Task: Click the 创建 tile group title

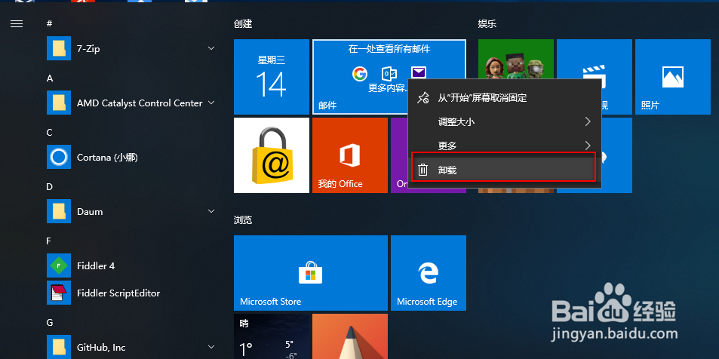Action: pyautogui.click(x=243, y=24)
